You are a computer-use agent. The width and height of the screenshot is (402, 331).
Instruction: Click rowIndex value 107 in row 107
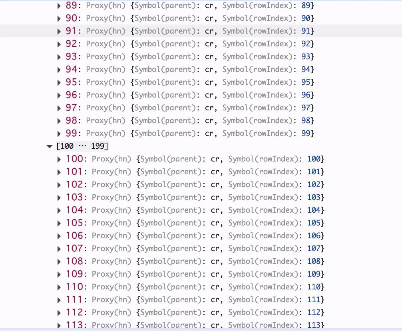(314, 249)
